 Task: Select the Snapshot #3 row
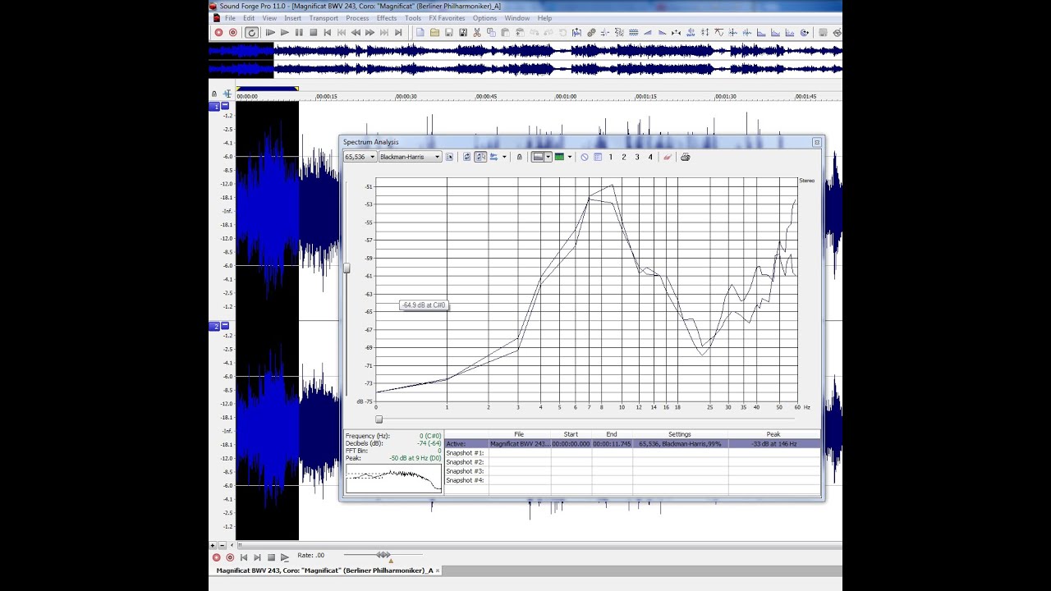tap(632, 471)
